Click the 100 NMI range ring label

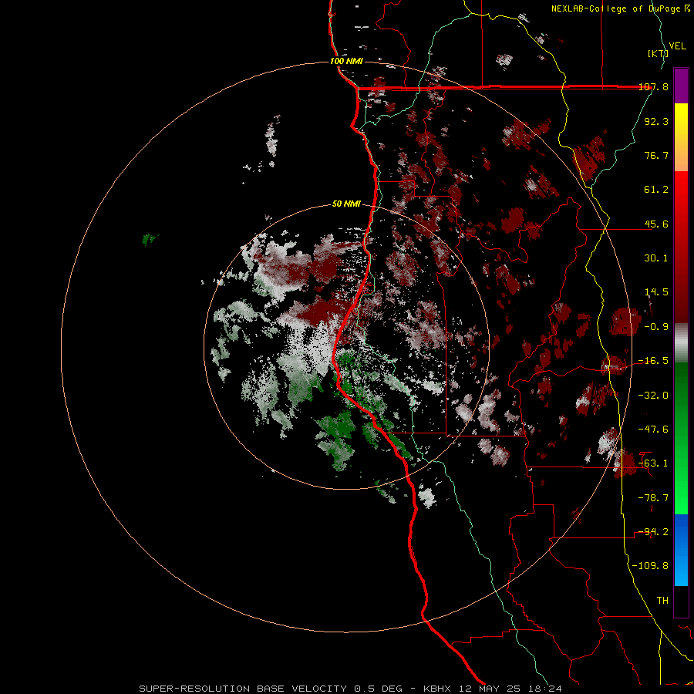(x=346, y=61)
